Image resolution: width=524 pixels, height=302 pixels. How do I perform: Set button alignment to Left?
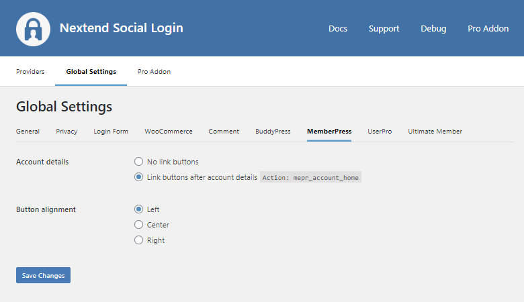tap(139, 209)
